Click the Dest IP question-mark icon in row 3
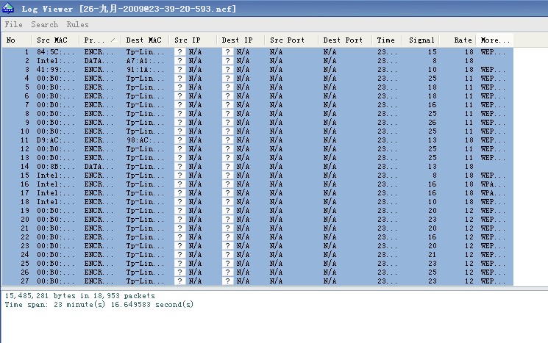548x343 pixels. 227,70
